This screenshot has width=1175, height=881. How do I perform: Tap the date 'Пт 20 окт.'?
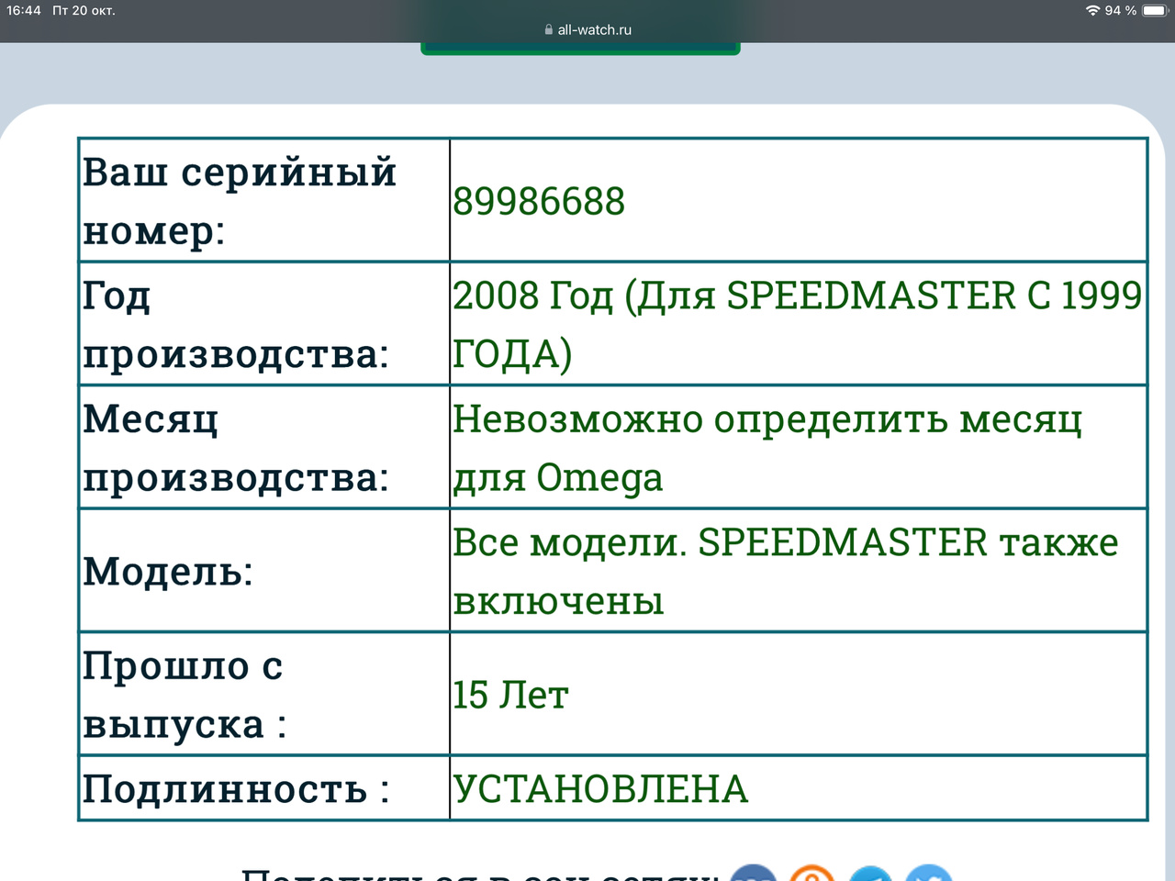(x=84, y=10)
